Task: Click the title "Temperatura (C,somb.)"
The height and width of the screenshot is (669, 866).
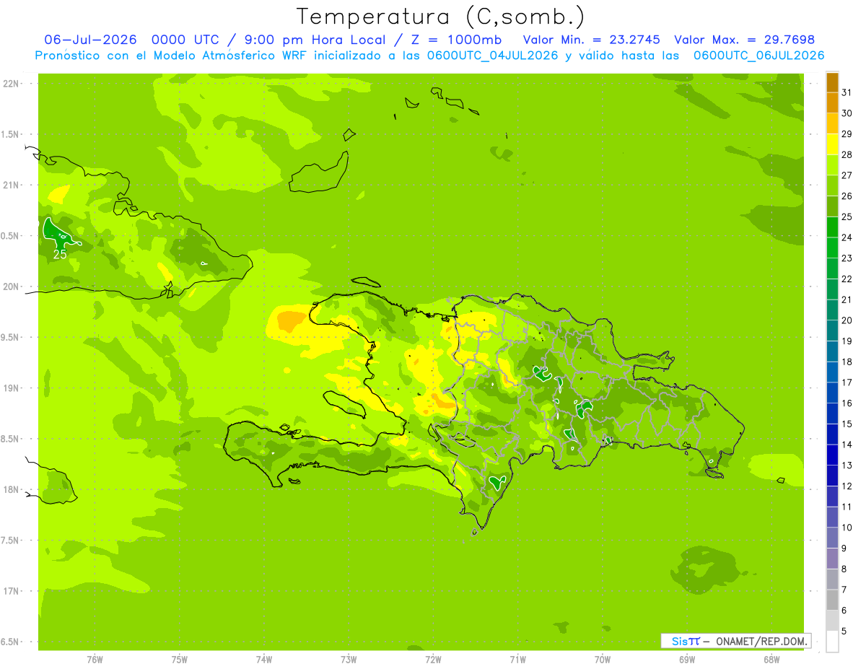Action: [441, 17]
